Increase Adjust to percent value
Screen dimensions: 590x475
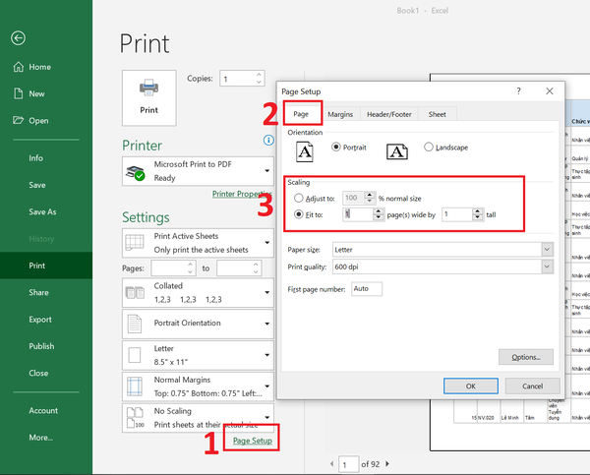[x=370, y=195]
